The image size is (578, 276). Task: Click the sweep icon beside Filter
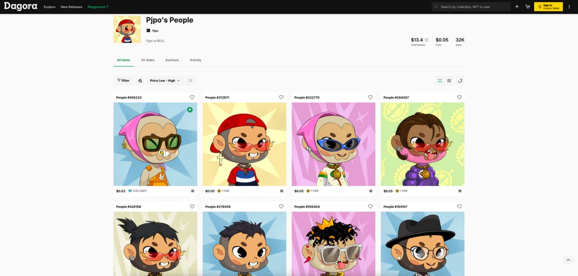point(140,81)
